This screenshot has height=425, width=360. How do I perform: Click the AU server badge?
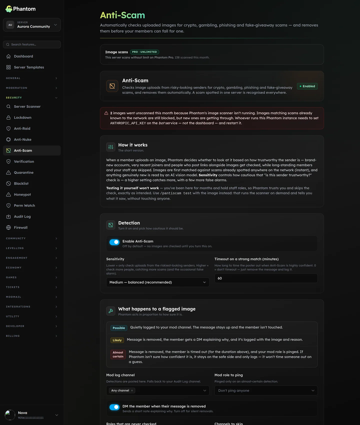pyautogui.click(x=10, y=25)
